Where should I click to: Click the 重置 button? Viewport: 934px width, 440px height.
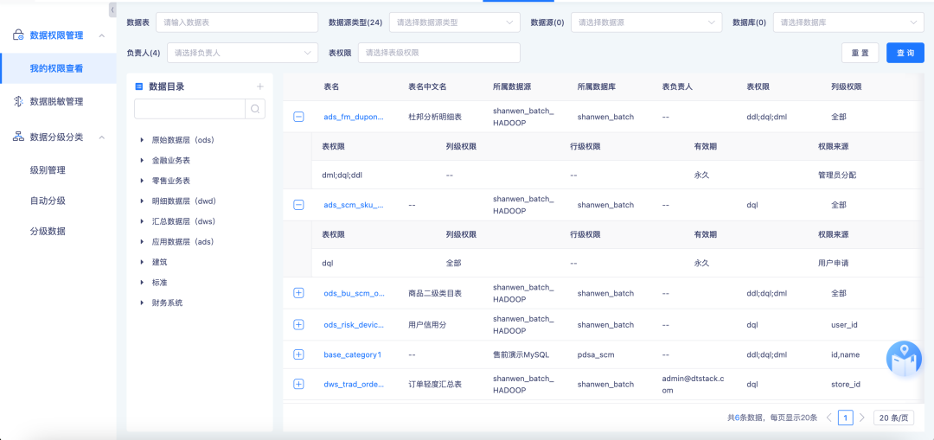[x=860, y=53]
